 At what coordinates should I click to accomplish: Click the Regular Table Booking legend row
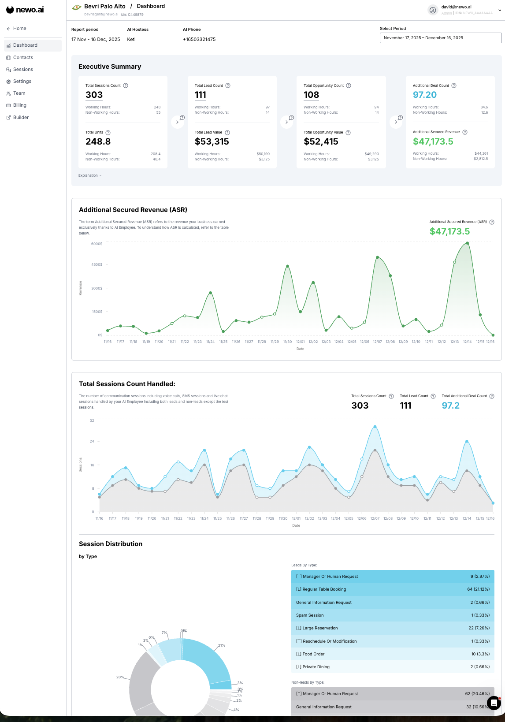coord(392,589)
